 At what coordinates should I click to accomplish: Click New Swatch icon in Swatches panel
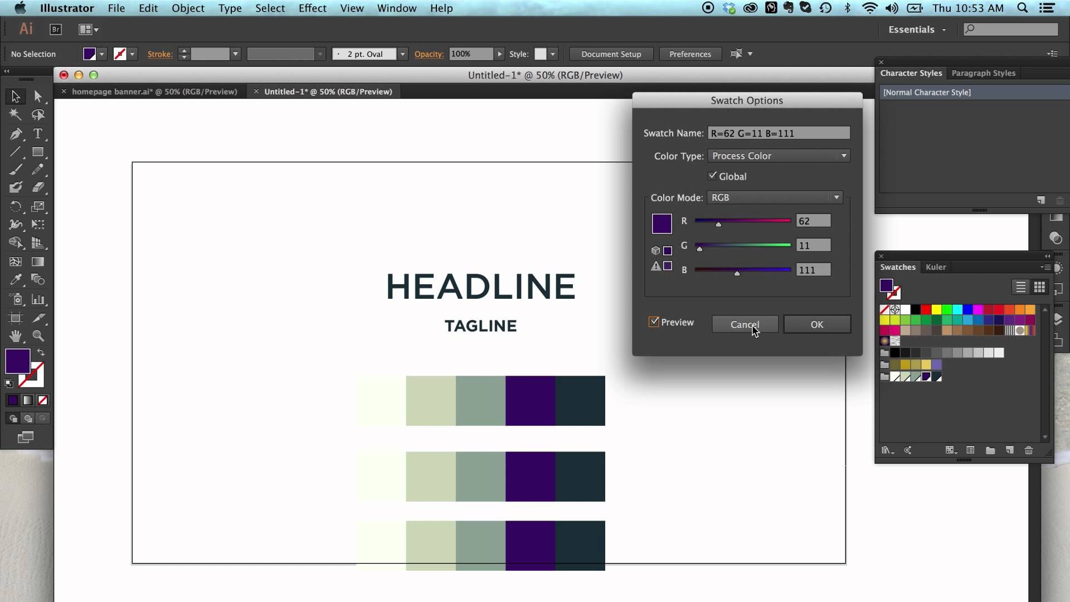click(x=1009, y=450)
